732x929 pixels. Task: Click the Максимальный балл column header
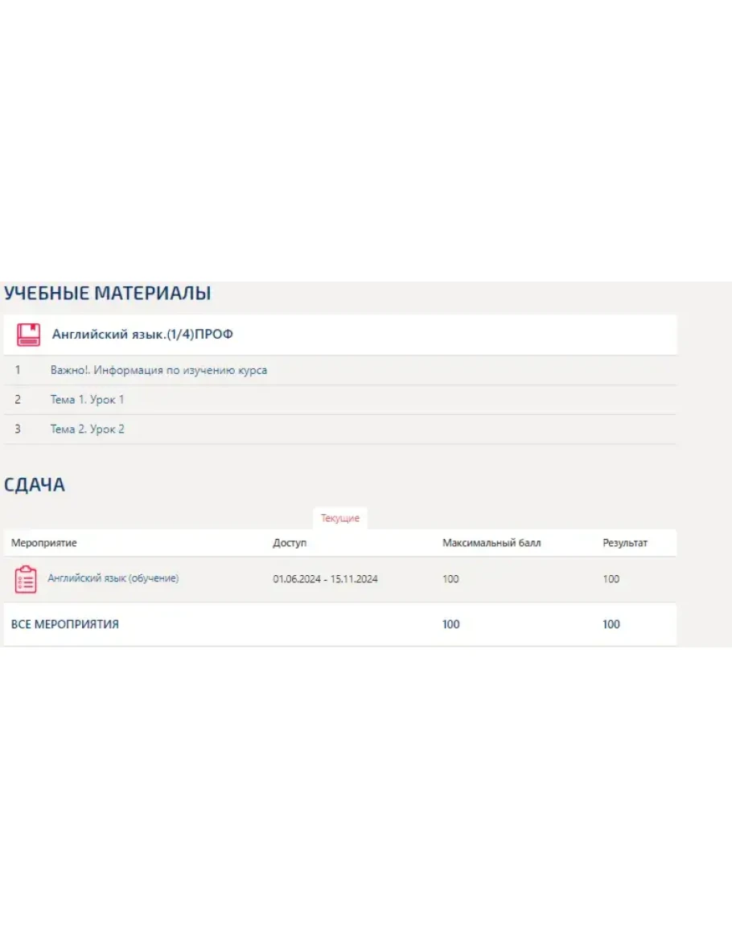491,543
